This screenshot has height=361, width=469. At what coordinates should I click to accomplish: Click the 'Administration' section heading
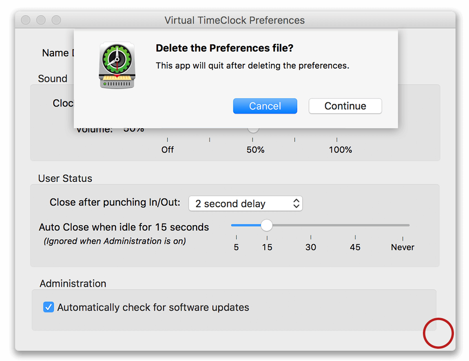click(x=73, y=283)
